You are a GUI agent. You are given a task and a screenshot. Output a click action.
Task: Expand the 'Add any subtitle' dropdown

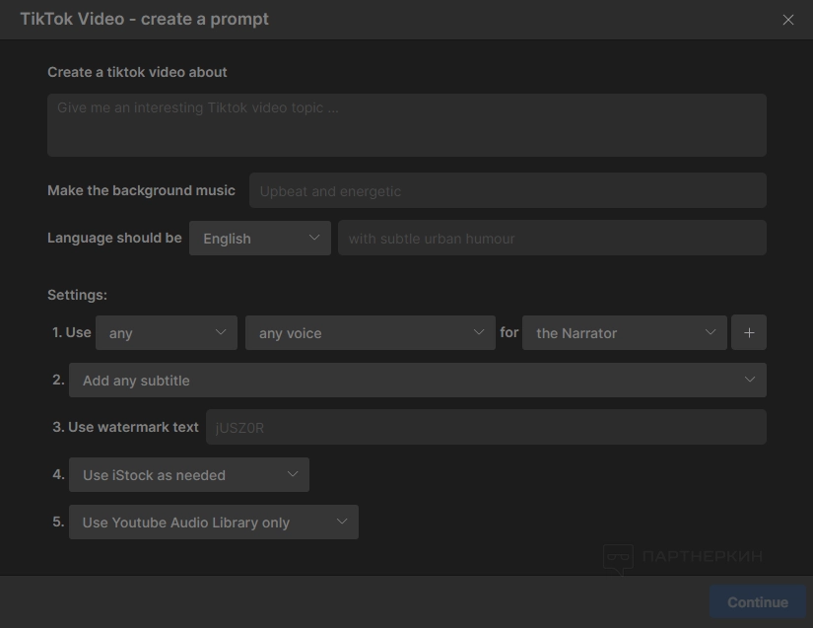click(x=418, y=381)
